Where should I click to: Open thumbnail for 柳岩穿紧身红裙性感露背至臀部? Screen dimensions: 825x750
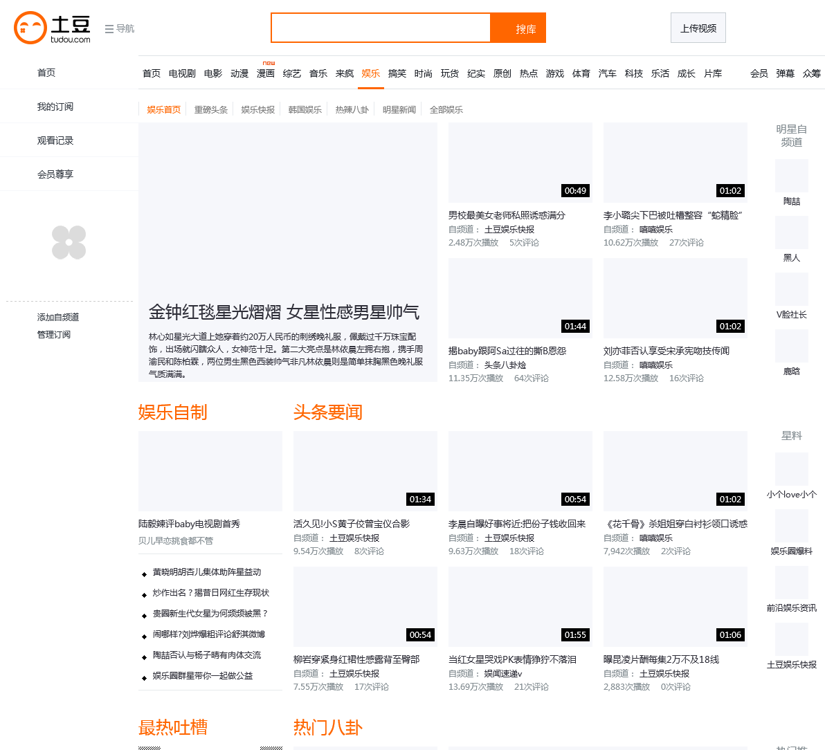click(x=365, y=607)
